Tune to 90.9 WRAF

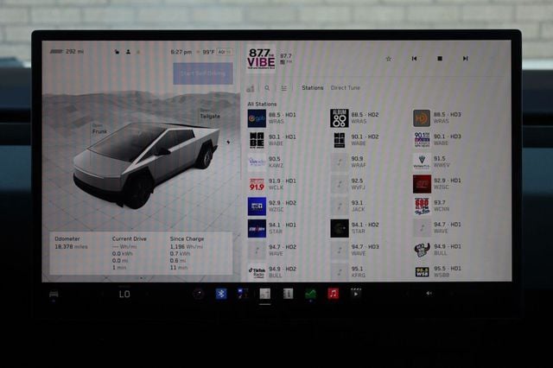348,162
